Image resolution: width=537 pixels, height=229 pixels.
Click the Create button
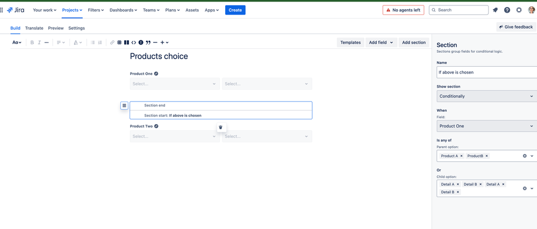pyautogui.click(x=235, y=10)
